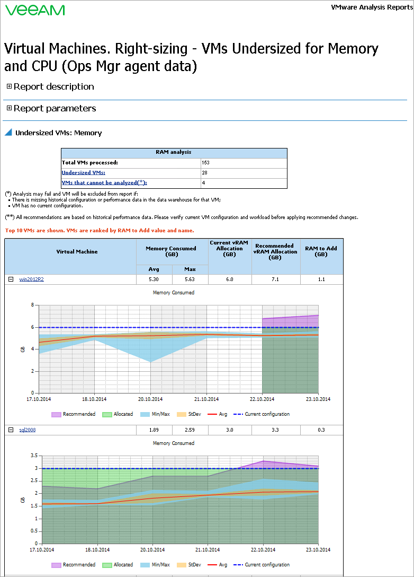Click StDev orange swatch in win2012R2 legend
Image resolution: width=414 pixels, height=577 pixels.
click(182, 414)
